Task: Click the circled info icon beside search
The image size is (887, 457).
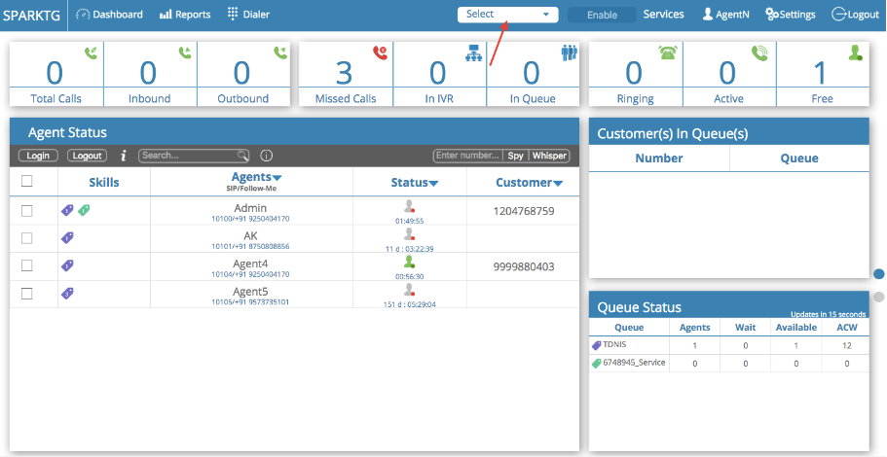Action: coord(267,156)
